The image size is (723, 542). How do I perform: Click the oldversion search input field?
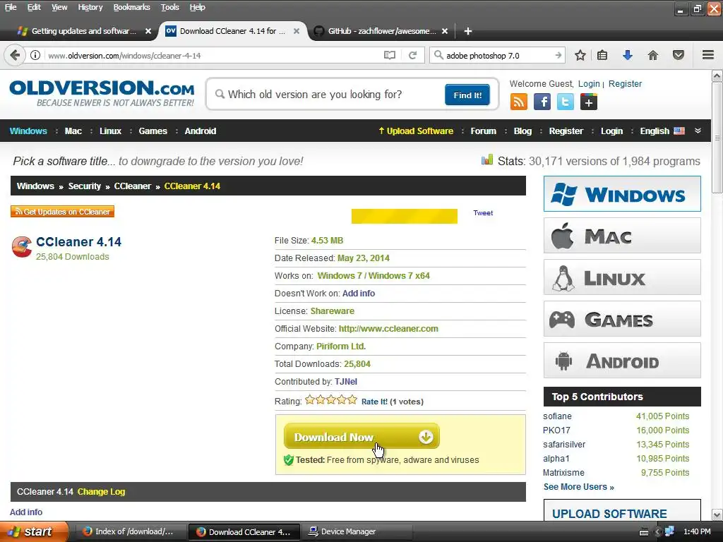[328, 95]
